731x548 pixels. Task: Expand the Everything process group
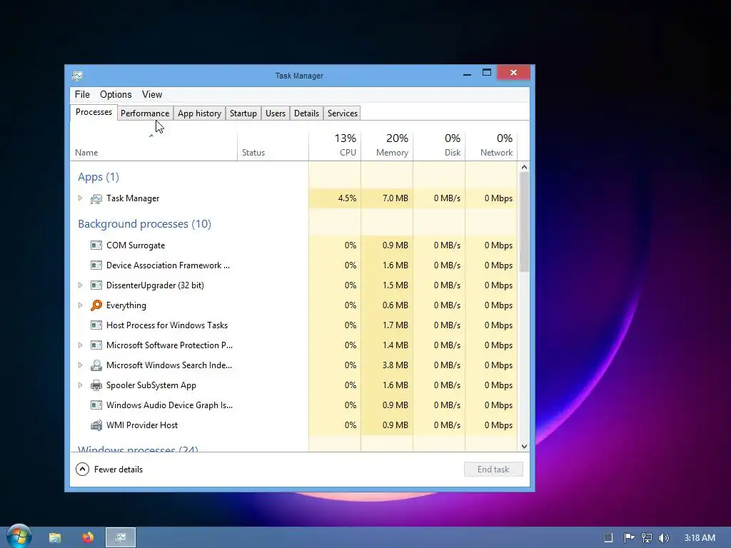pos(80,305)
